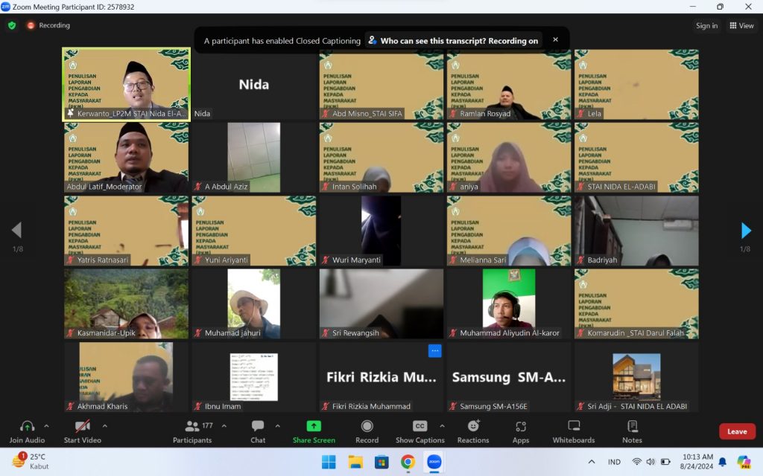
Task: Click the green encryption shield icon
Action: (x=12, y=25)
